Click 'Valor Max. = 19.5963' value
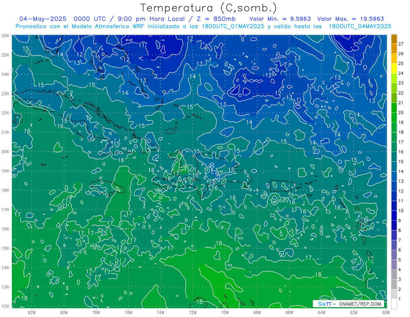410x317 pixels. click(x=351, y=19)
